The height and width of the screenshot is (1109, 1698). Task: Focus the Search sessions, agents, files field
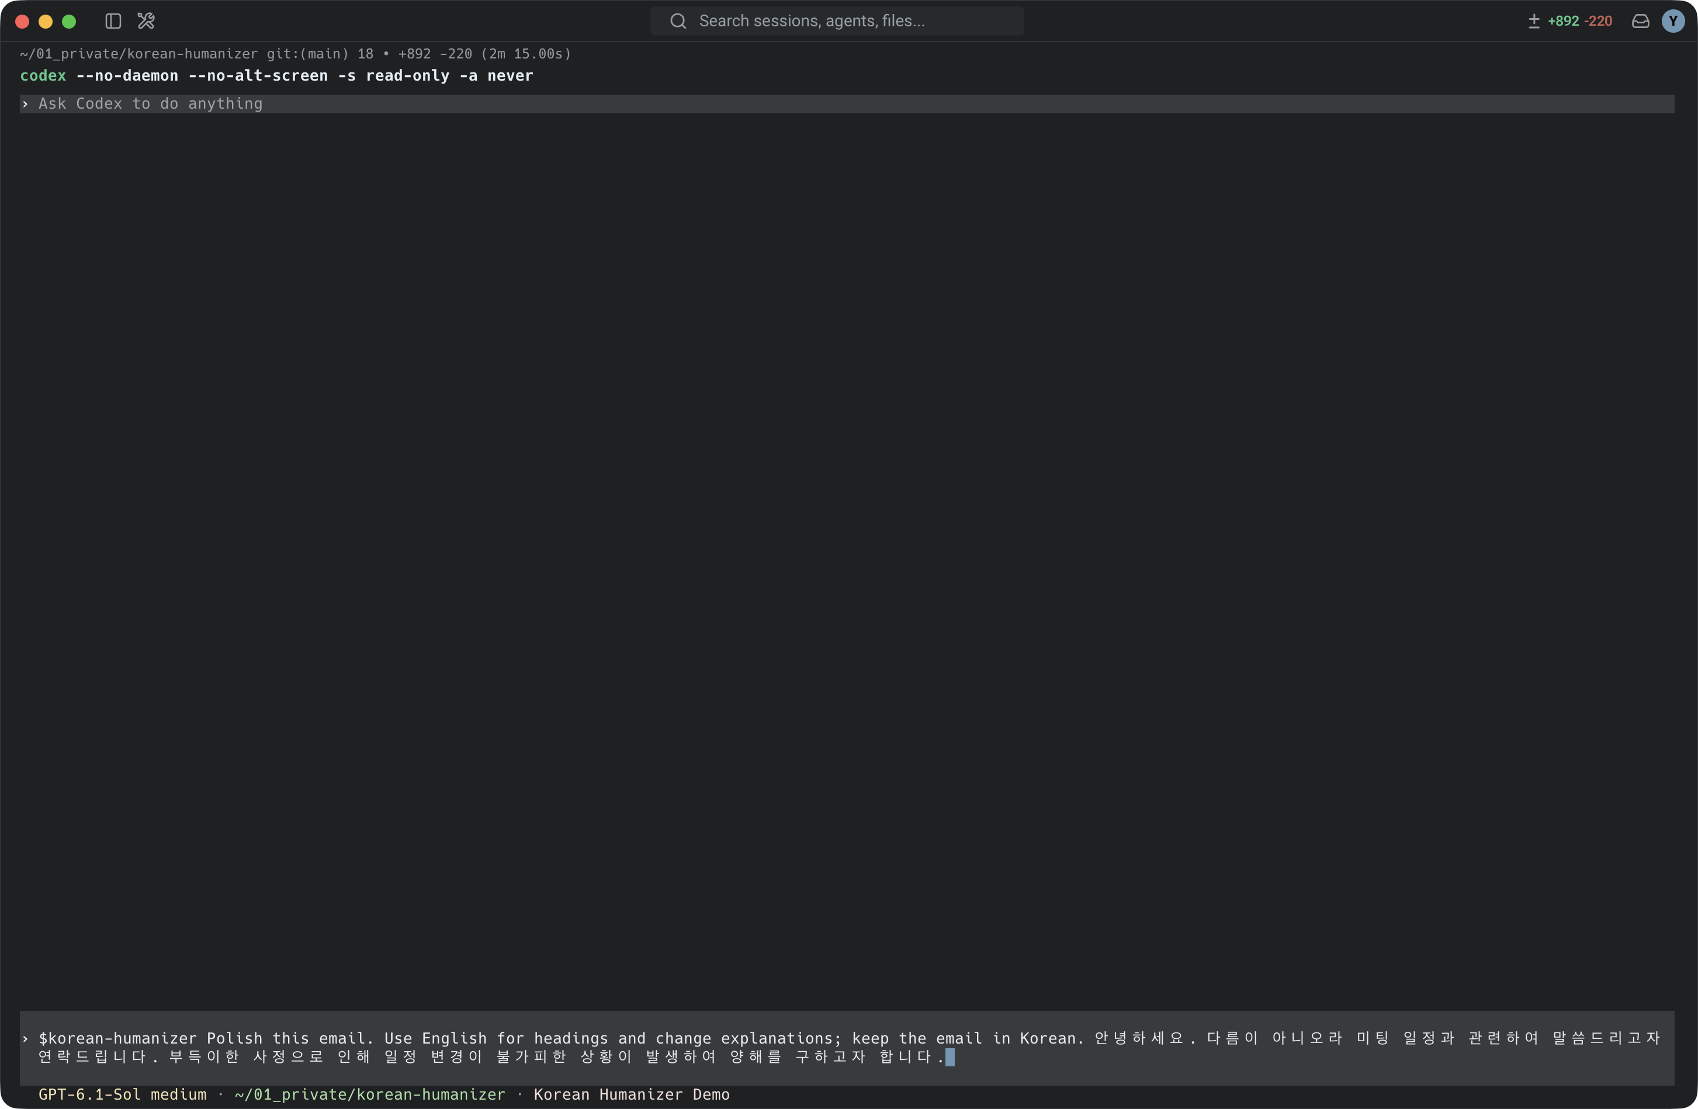(837, 22)
